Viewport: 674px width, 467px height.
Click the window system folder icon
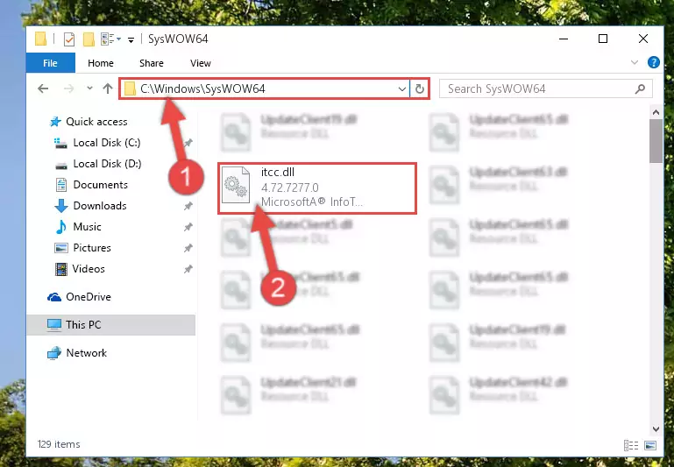pos(41,39)
